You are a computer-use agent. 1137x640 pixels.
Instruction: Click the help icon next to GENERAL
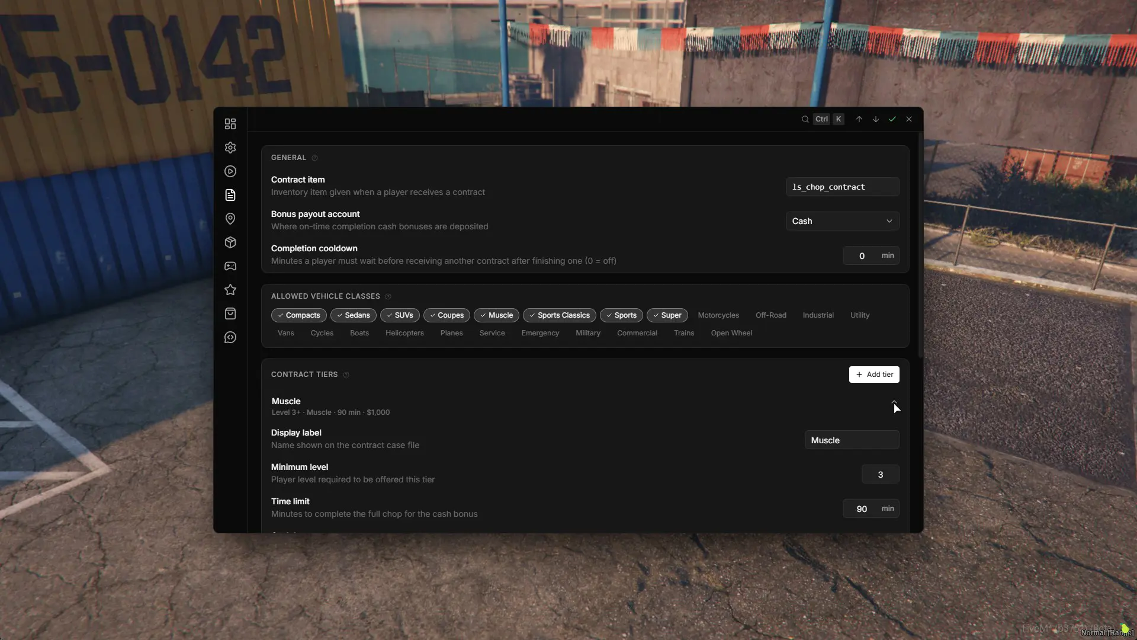(x=314, y=158)
